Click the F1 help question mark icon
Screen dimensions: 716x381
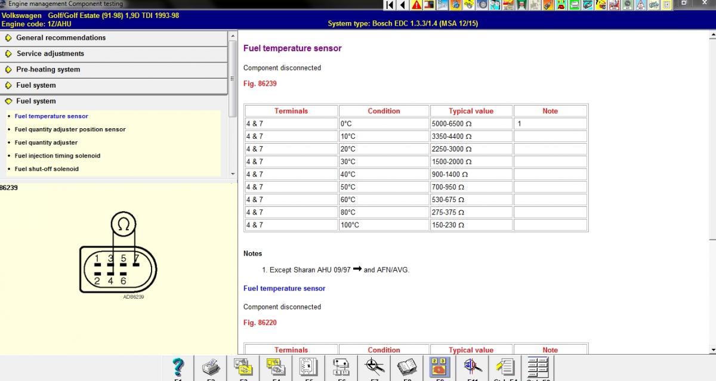(x=178, y=367)
